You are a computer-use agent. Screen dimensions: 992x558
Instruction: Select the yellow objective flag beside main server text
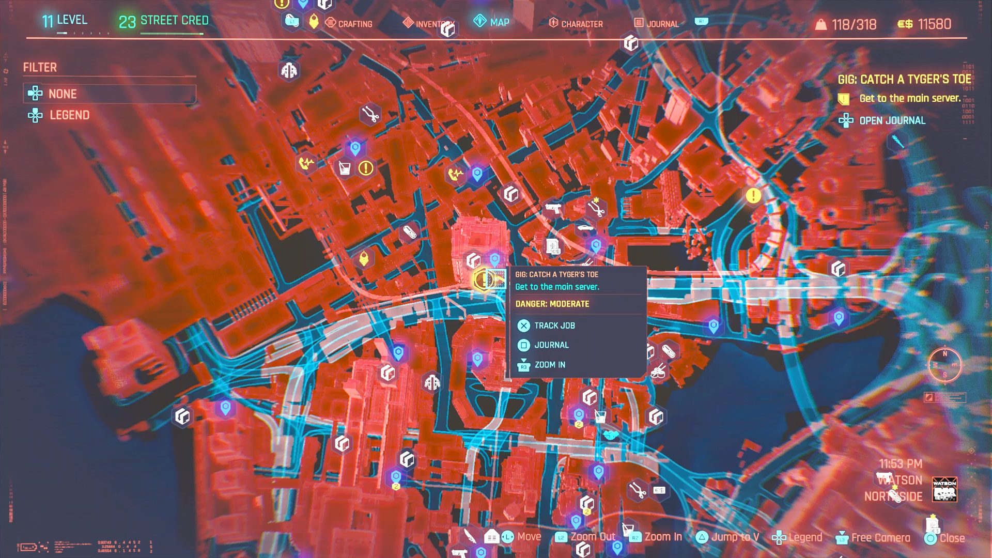click(x=843, y=99)
